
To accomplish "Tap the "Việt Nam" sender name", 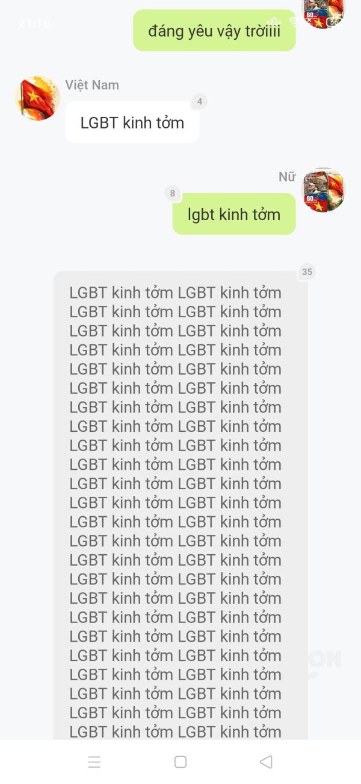I will [92, 85].
